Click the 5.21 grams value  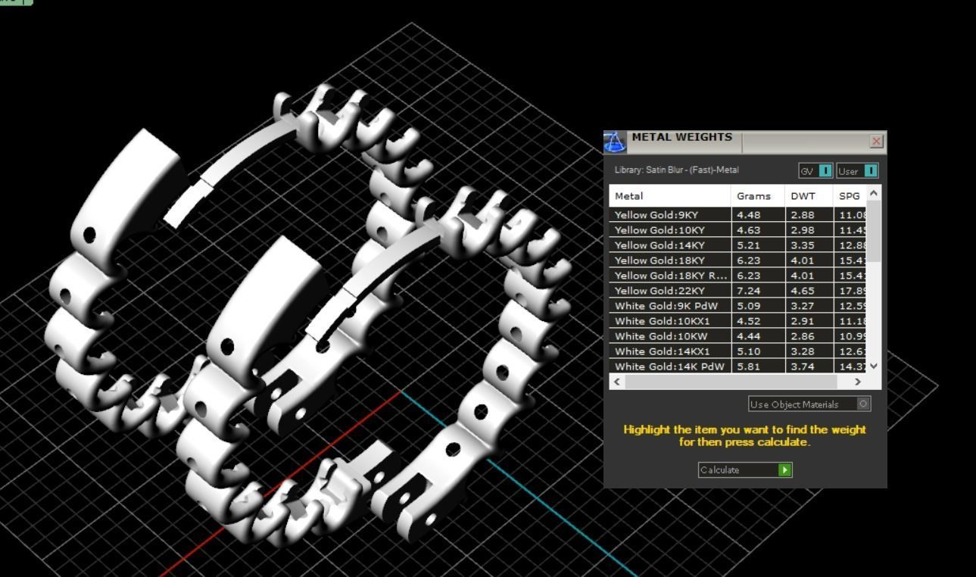click(x=748, y=245)
